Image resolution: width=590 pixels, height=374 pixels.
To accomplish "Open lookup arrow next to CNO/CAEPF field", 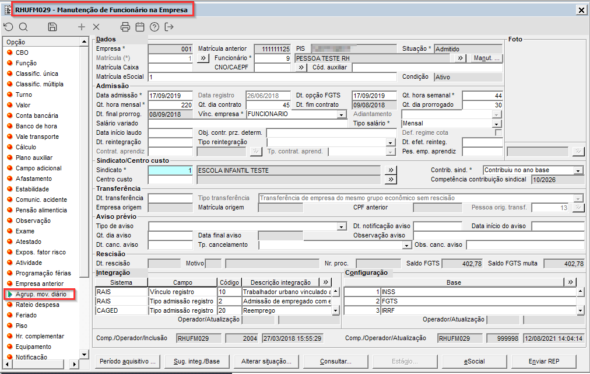I will [301, 68].
